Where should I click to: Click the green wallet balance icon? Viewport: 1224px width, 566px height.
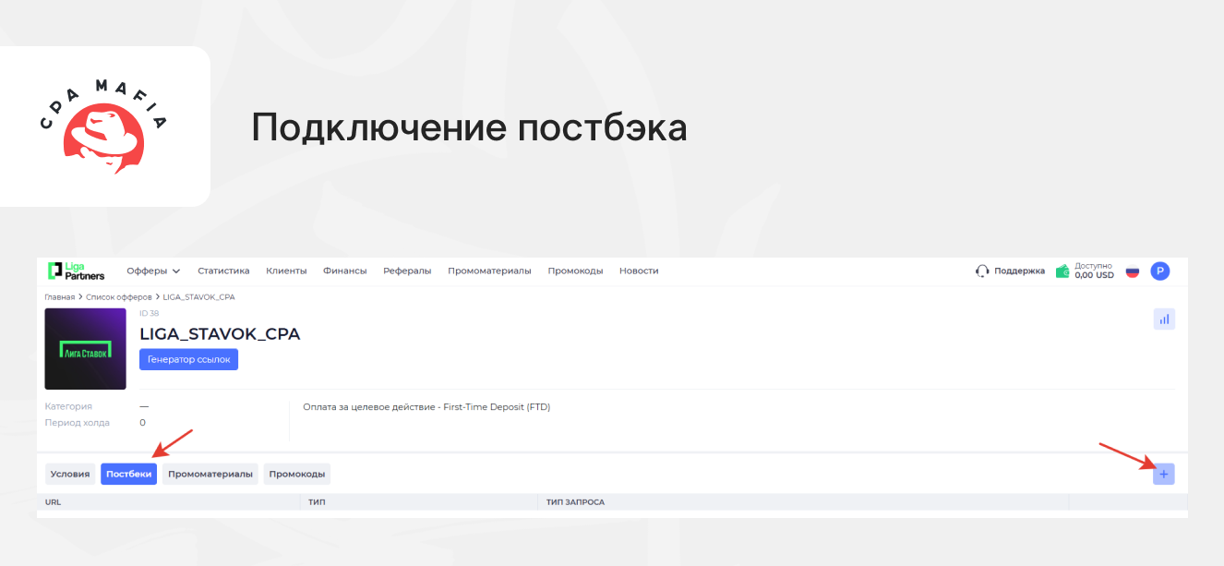coord(1063,271)
